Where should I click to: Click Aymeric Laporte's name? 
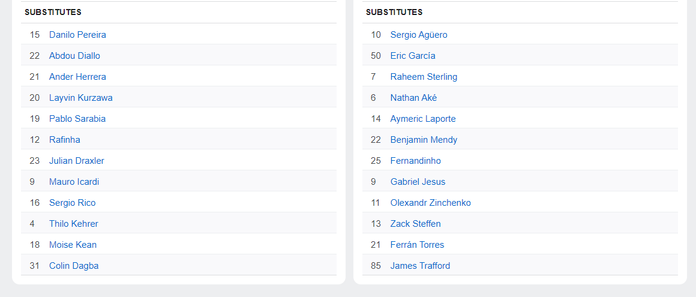pos(423,119)
